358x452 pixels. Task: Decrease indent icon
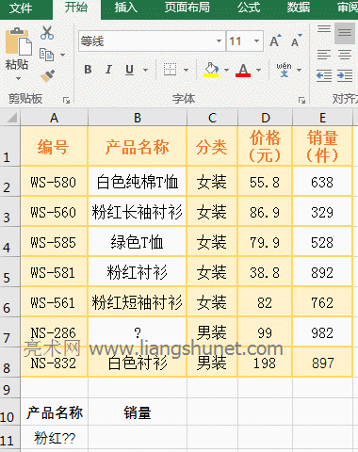[324, 75]
